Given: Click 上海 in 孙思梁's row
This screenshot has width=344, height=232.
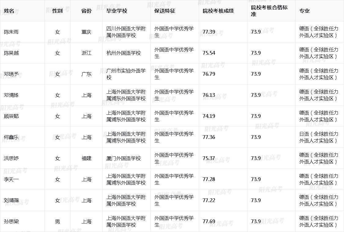Looking at the screenshot, I should click(87, 222).
